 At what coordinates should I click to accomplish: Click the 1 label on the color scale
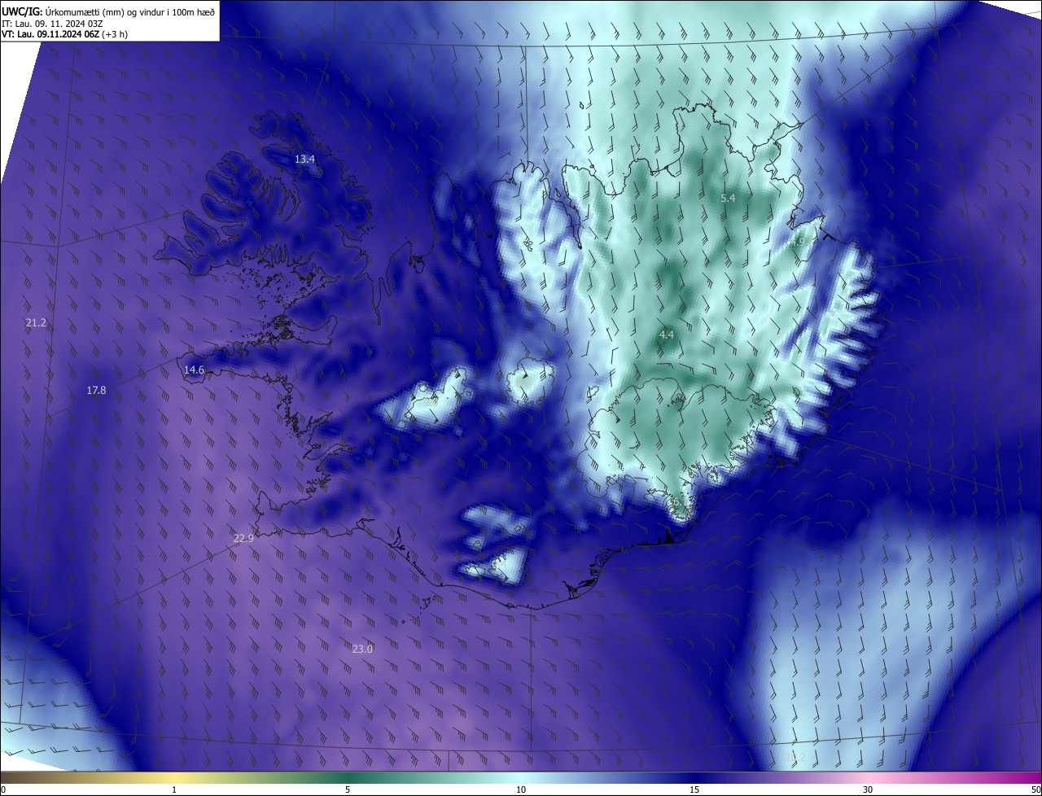[174, 789]
